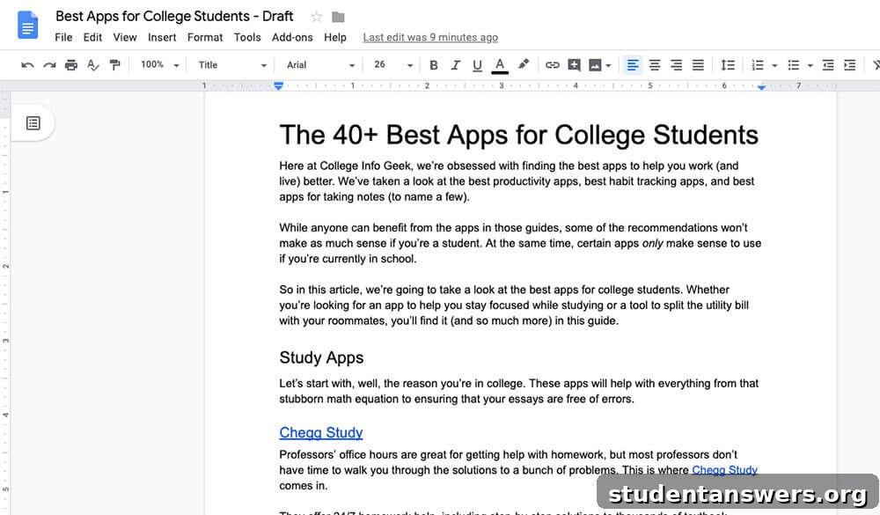Show the document outline panel
The image size is (880, 515).
33,123
